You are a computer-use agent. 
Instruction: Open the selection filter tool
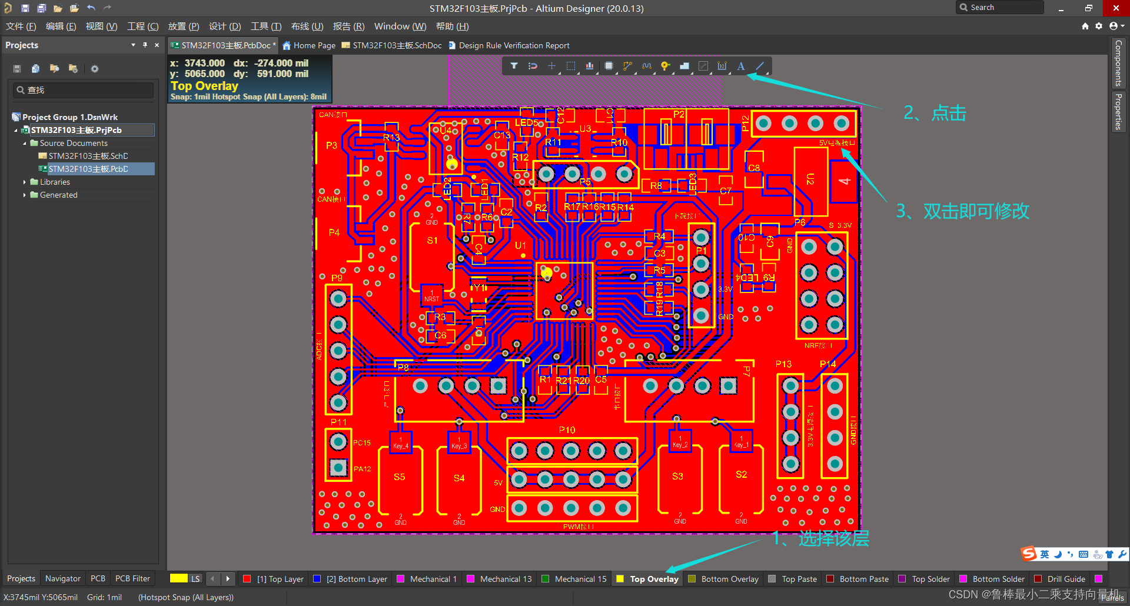pyautogui.click(x=514, y=66)
